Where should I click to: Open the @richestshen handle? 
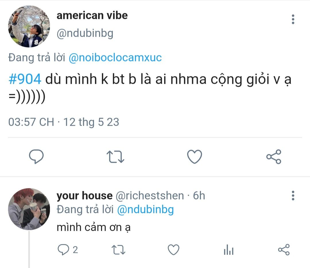click(x=150, y=196)
